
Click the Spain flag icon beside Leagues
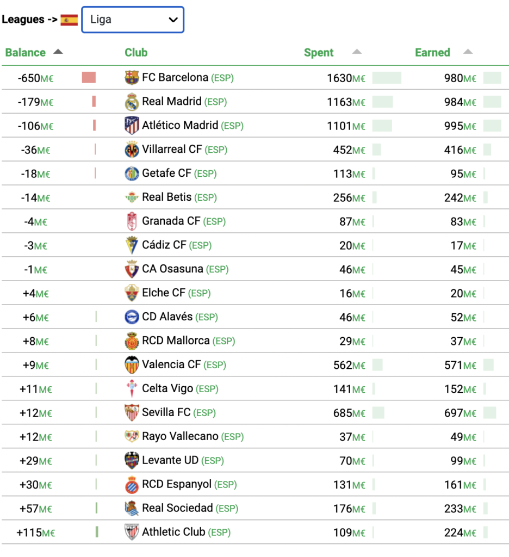[x=69, y=20]
